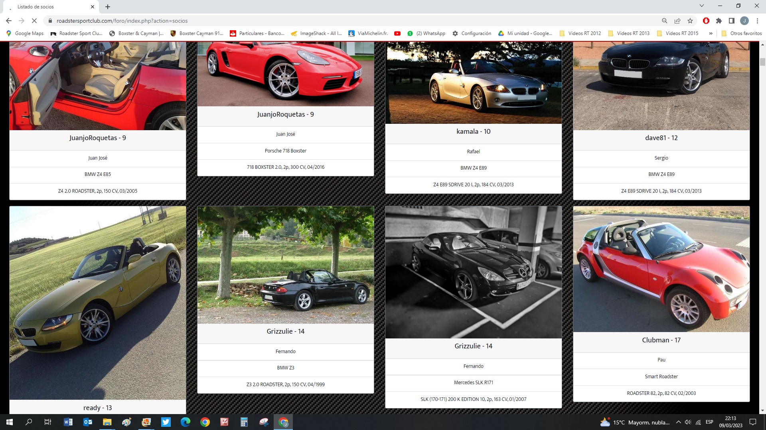
Task: Open the Boxster Cayman 91 bookmark
Action: [x=197, y=33]
